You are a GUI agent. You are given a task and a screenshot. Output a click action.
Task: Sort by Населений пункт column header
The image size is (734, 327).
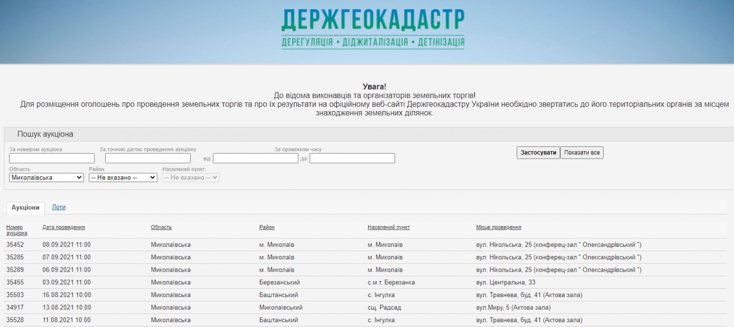point(389,227)
